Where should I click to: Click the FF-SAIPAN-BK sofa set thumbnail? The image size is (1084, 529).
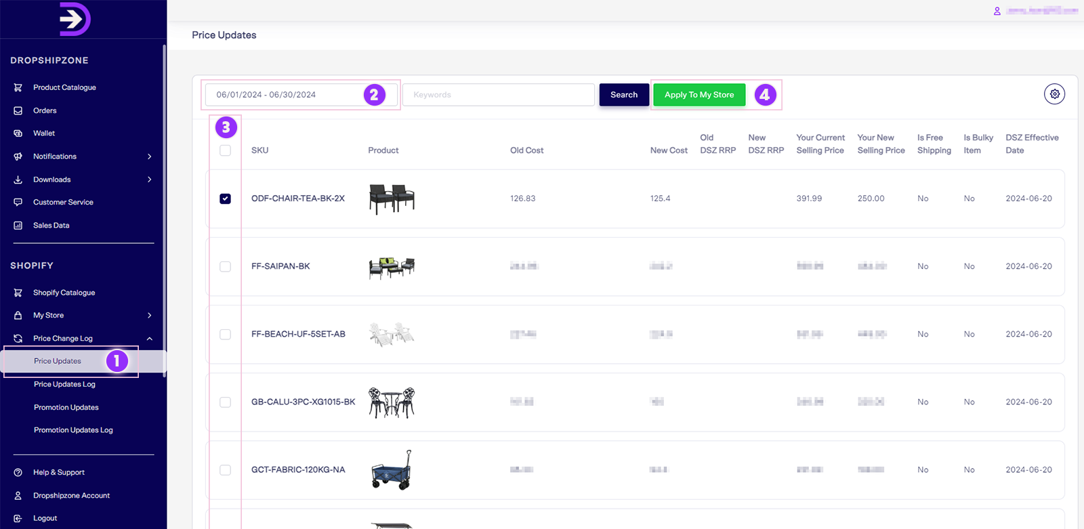coord(392,268)
